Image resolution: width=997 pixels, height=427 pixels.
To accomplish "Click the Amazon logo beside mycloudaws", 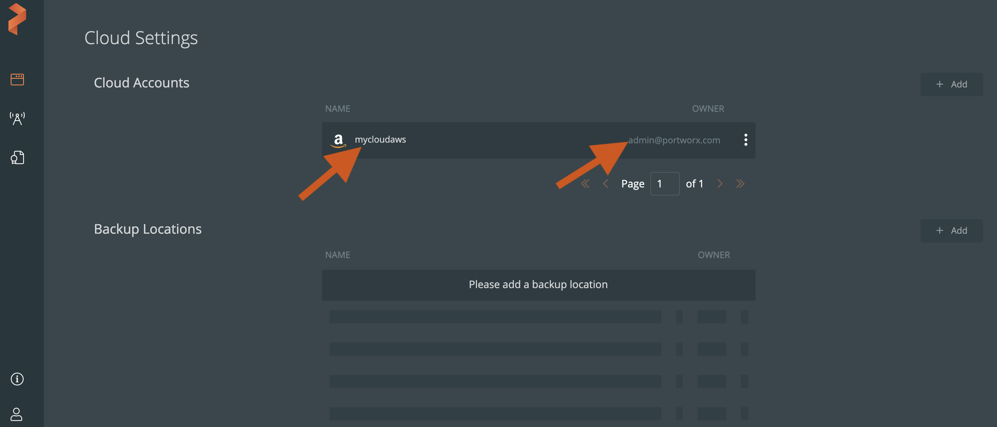I will pos(338,140).
